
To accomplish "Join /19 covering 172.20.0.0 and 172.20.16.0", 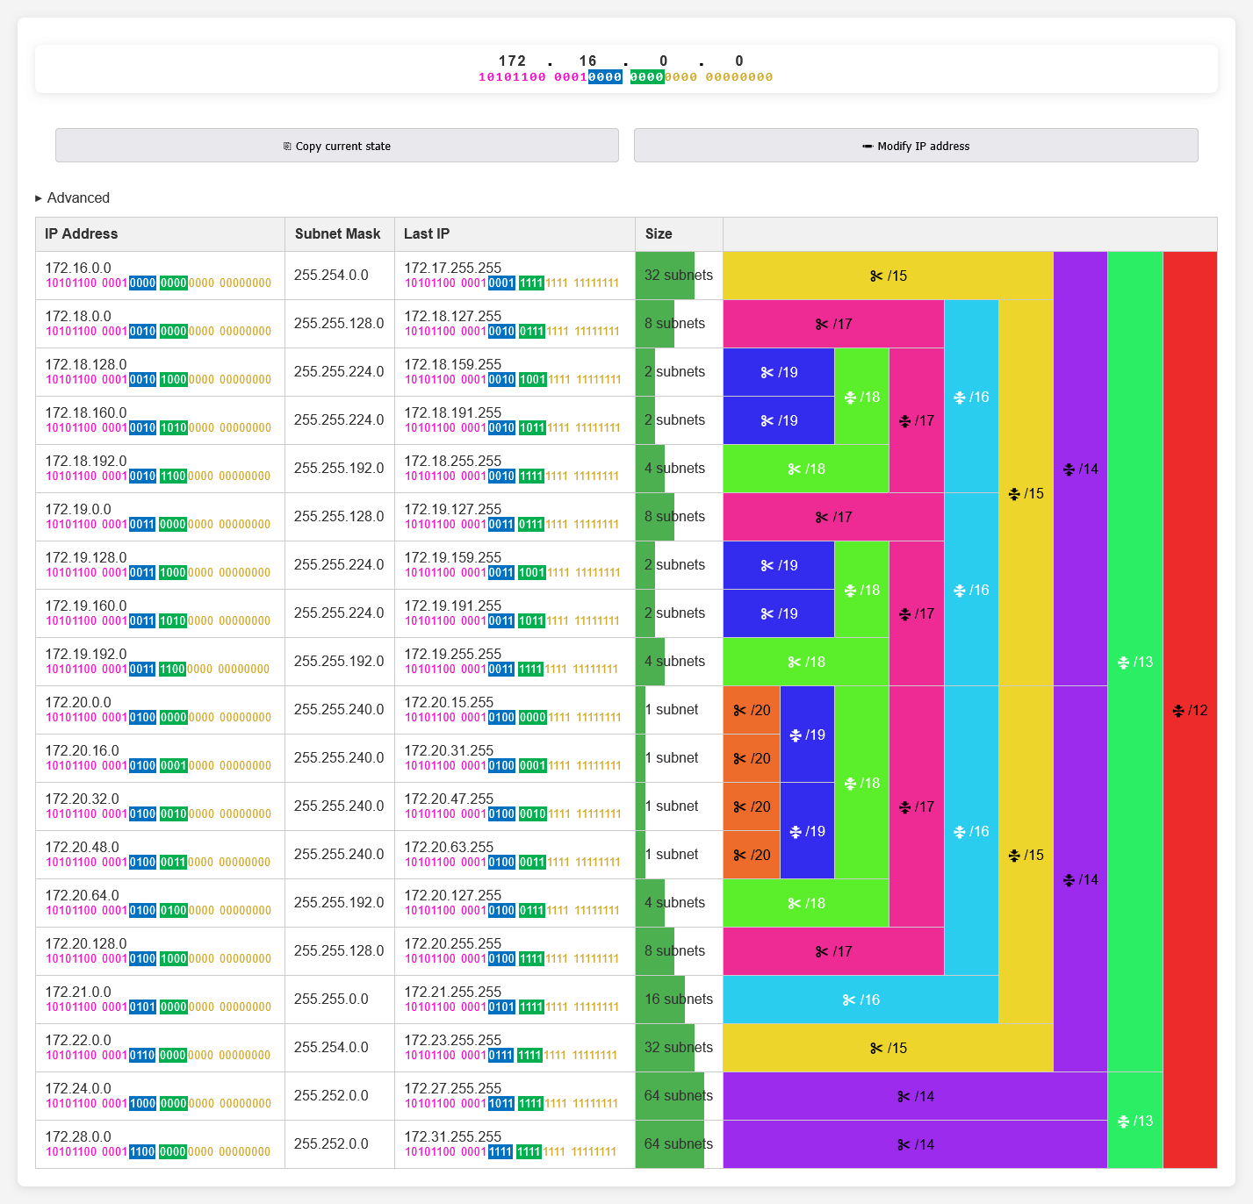I will [807, 735].
